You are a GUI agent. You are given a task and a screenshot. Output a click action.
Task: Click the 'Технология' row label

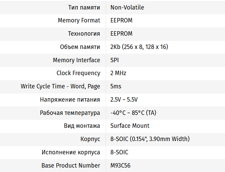click(x=84, y=34)
